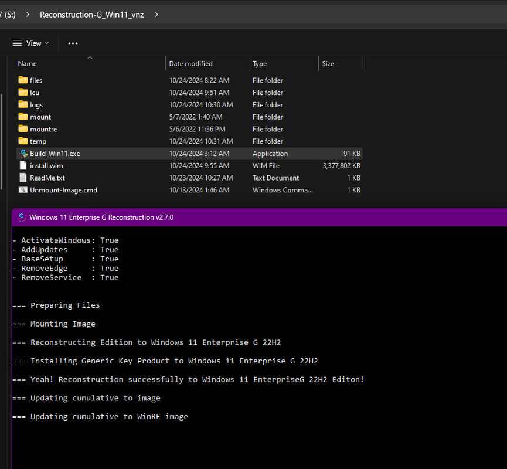Select the file name 'mountre'
The width and height of the screenshot is (507, 469).
coord(43,129)
